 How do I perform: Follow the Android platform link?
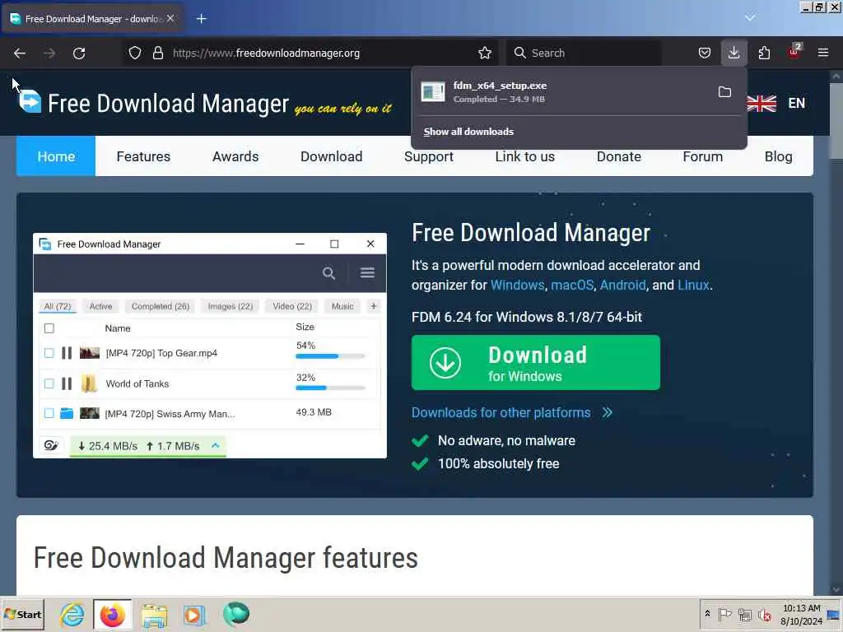[x=622, y=285]
